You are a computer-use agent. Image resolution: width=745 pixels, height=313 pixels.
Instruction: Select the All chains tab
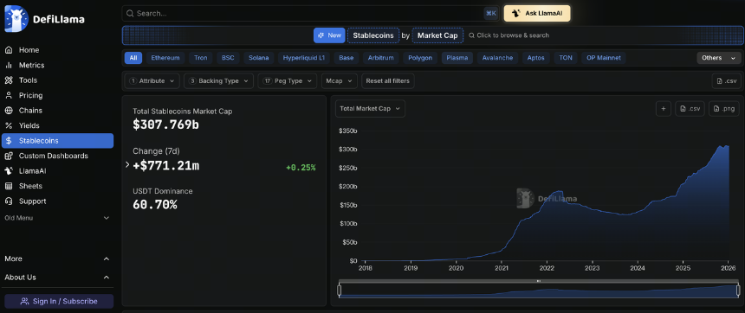(x=133, y=58)
